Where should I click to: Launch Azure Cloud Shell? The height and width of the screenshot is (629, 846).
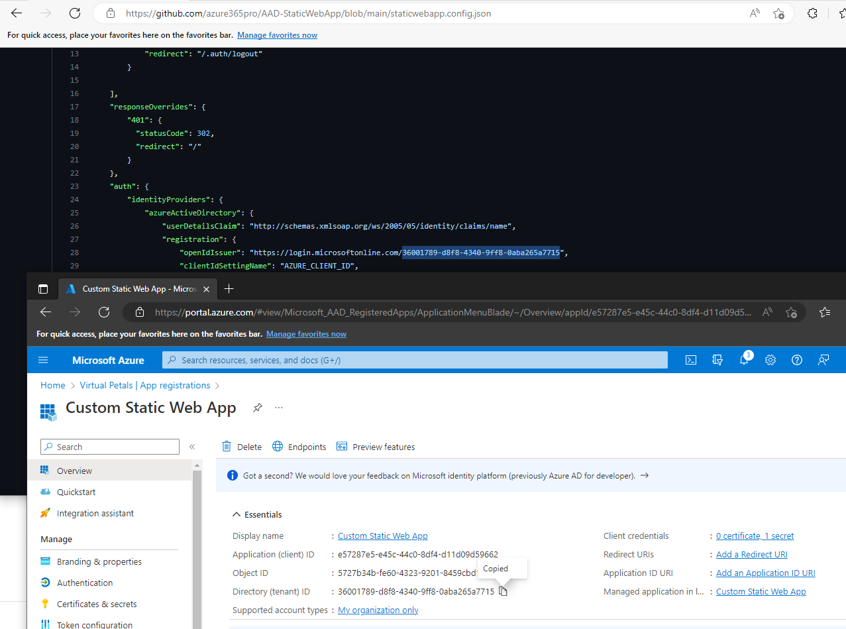tap(690, 360)
